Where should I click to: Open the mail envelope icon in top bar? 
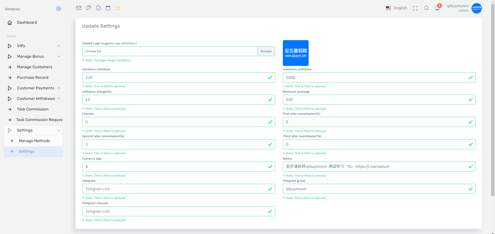click(x=79, y=8)
